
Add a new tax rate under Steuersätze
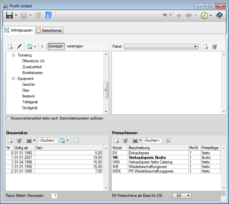click(x=10, y=141)
